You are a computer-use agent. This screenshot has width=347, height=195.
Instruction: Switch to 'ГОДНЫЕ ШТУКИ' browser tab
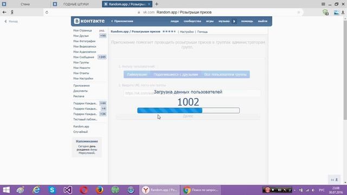pyautogui.click(x=76, y=4)
